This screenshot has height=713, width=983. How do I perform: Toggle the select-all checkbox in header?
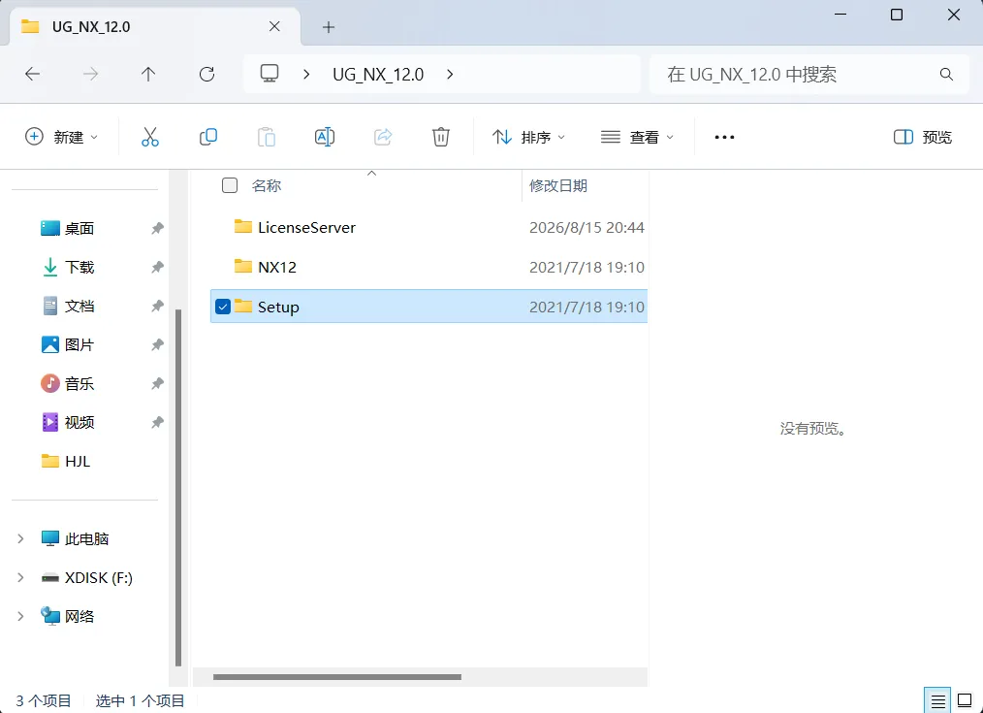point(230,185)
